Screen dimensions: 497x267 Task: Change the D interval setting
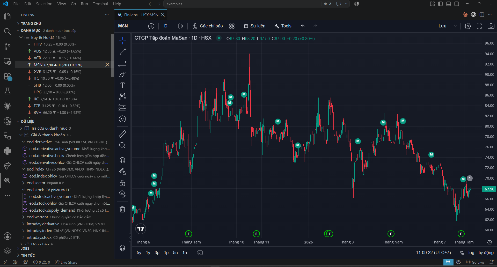pyautogui.click(x=166, y=26)
